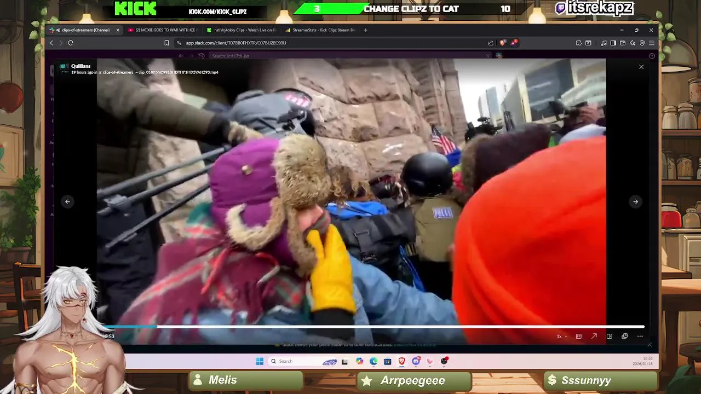Open Brave browser from the taskbar
The height and width of the screenshot is (394, 701).
pyautogui.click(x=401, y=361)
